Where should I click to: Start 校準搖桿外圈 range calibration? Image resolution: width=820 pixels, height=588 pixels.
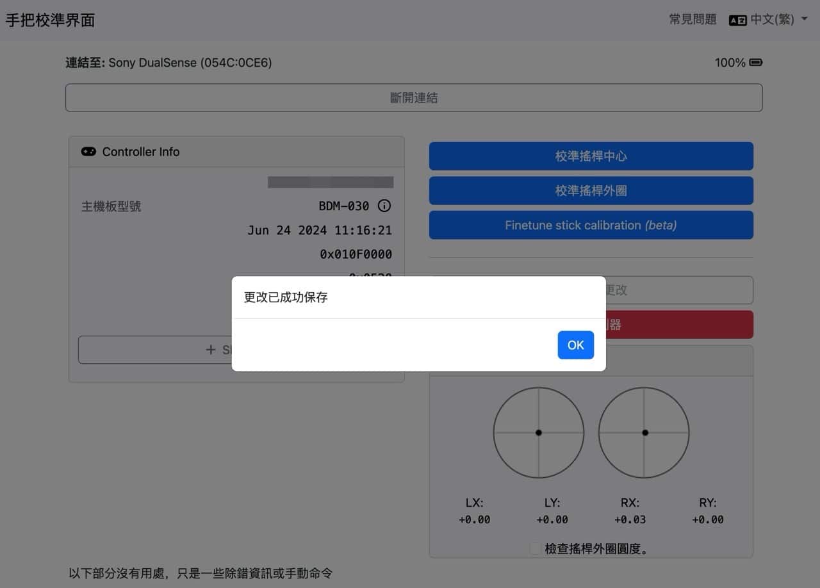coord(591,191)
